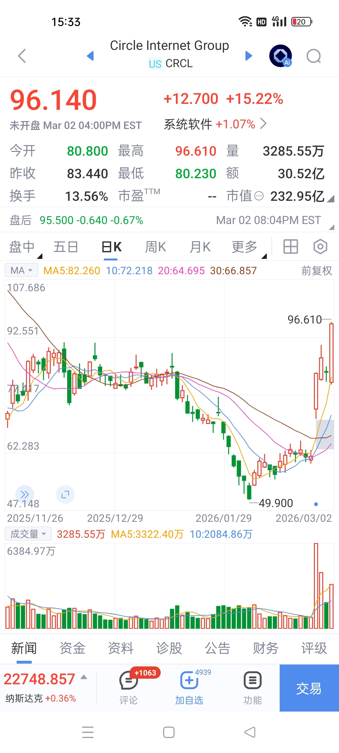This screenshot has height=753, width=339.
Task: Tap the Android home button
Action: (x=169, y=732)
